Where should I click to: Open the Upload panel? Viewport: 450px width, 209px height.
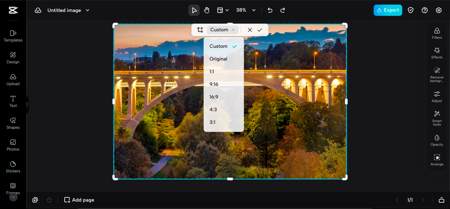coord(13,80)
